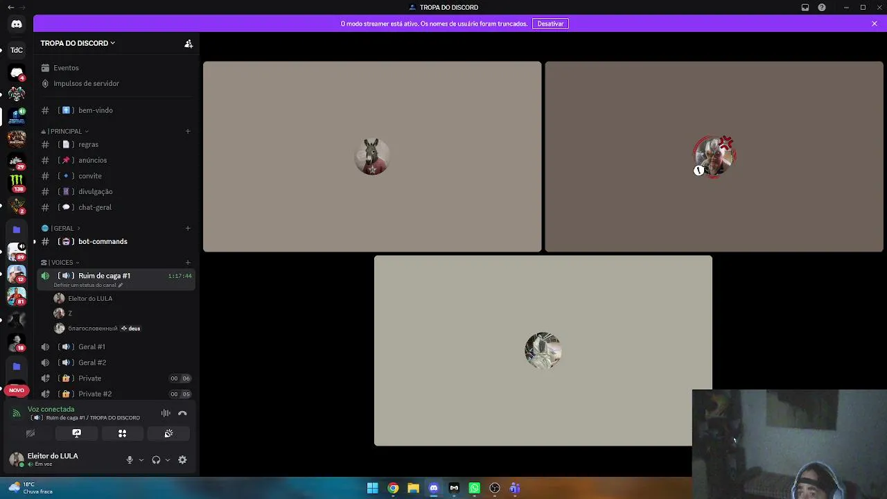Join the Geral #2 voice channel
The width and height of the screenshot is (887, 499).
(116, 362)
